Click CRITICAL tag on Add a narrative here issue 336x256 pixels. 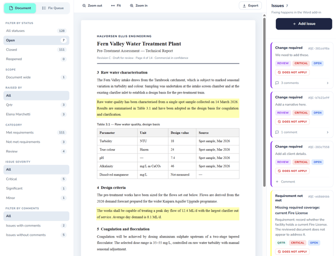click(301, 112)
